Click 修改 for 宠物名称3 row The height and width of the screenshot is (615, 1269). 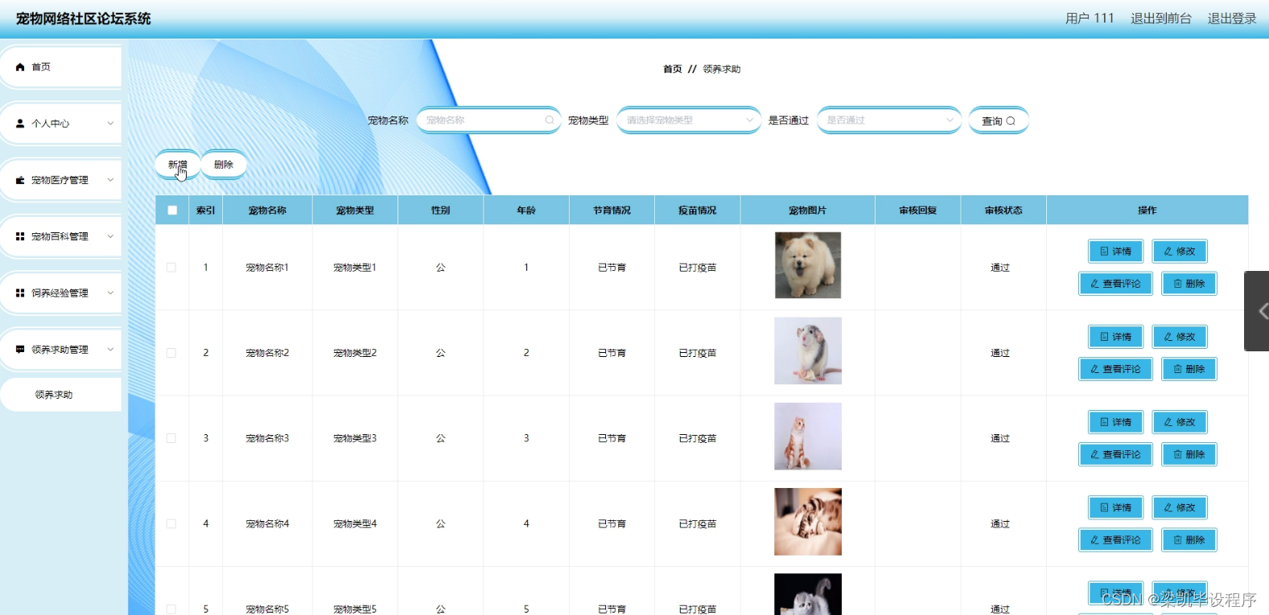[1180, 421]
